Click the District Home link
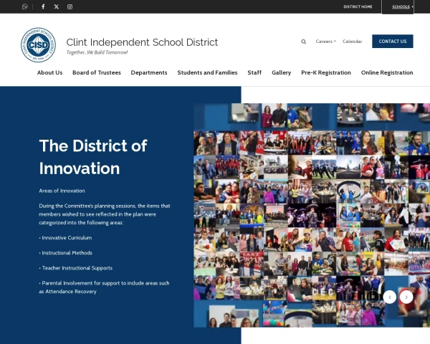The image size is (430, 344). [x=358, y=6]
